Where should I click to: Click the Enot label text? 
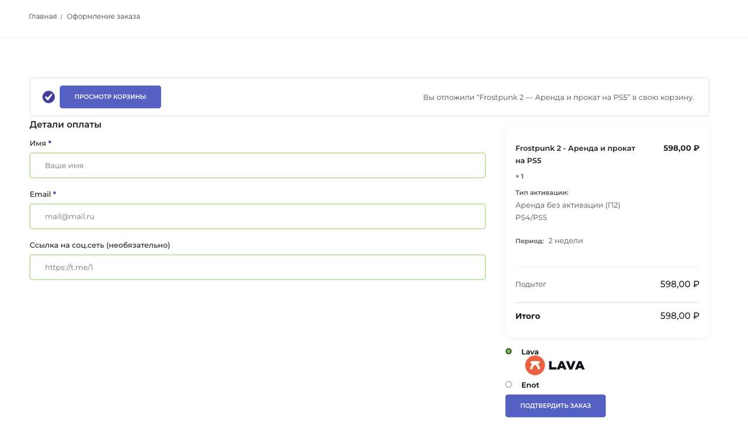[530, 385]
